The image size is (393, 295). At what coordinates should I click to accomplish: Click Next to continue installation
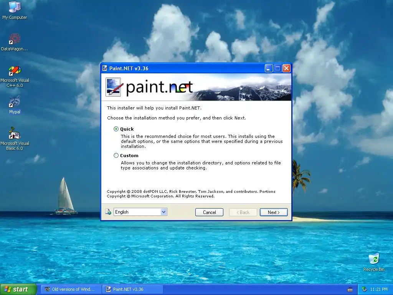(274, 212)
